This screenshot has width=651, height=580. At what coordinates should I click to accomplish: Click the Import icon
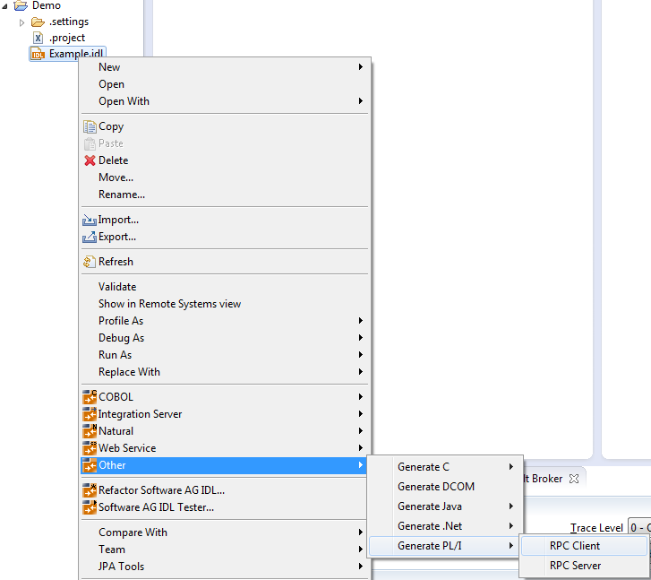click(90, 220)
